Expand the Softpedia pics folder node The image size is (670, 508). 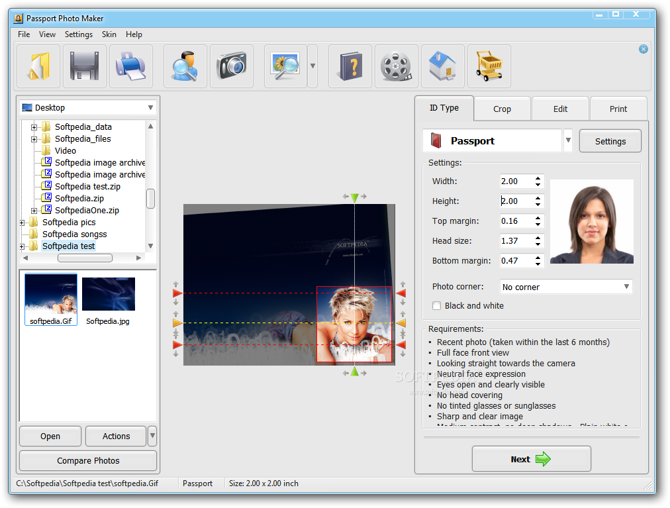tap(22, 223)
